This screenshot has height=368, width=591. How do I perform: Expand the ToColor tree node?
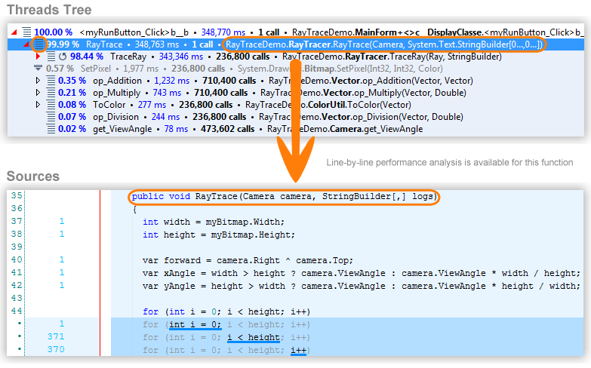(x=38, y=105)
